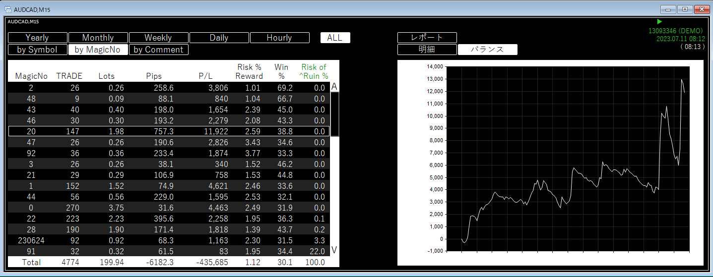Select the MagicNo 22 row
713x277 pixels.
pos(169,219)
